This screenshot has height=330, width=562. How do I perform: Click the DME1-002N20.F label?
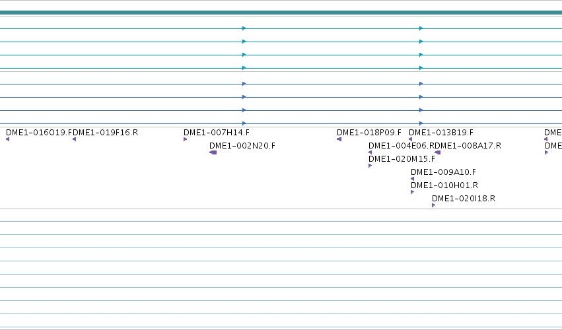(x=242, y=146)
